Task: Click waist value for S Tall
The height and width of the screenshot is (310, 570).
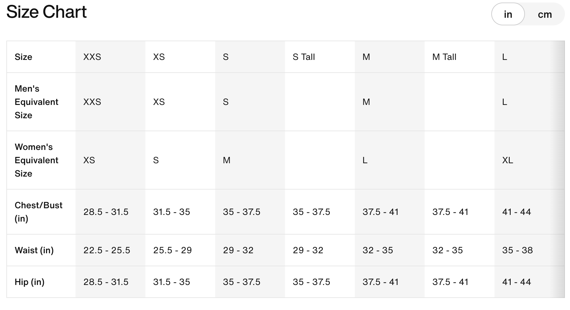Action: tap(308, 250)
